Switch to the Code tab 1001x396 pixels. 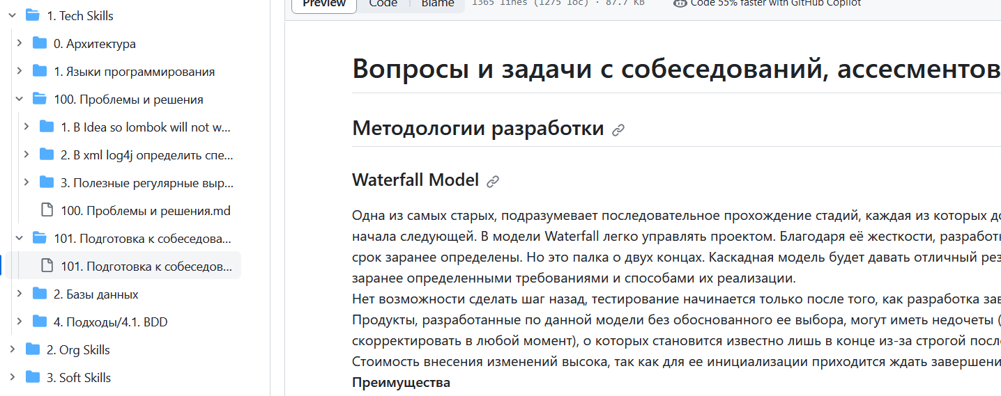(x=383, y=4)
